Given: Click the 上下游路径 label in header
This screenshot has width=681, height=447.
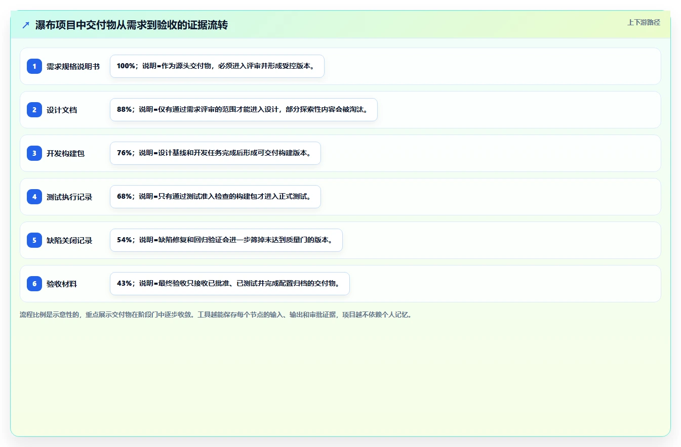Looking at the screenshot, I should pyautogui.click(x=644, y=22).
